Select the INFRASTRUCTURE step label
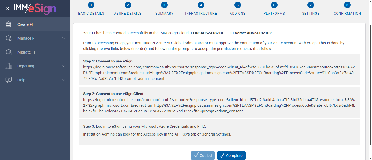This screenshot has height=160, width=372. point(201,14)
